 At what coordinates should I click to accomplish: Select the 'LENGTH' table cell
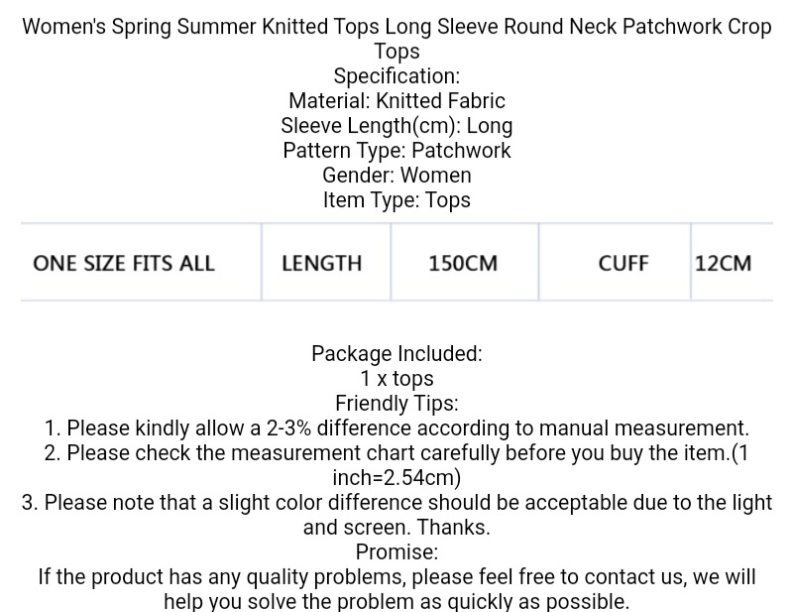click(x=322, y=264)
